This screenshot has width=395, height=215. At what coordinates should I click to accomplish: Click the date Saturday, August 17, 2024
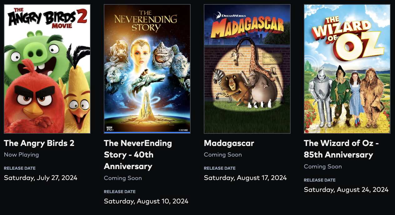pos(245,178)
